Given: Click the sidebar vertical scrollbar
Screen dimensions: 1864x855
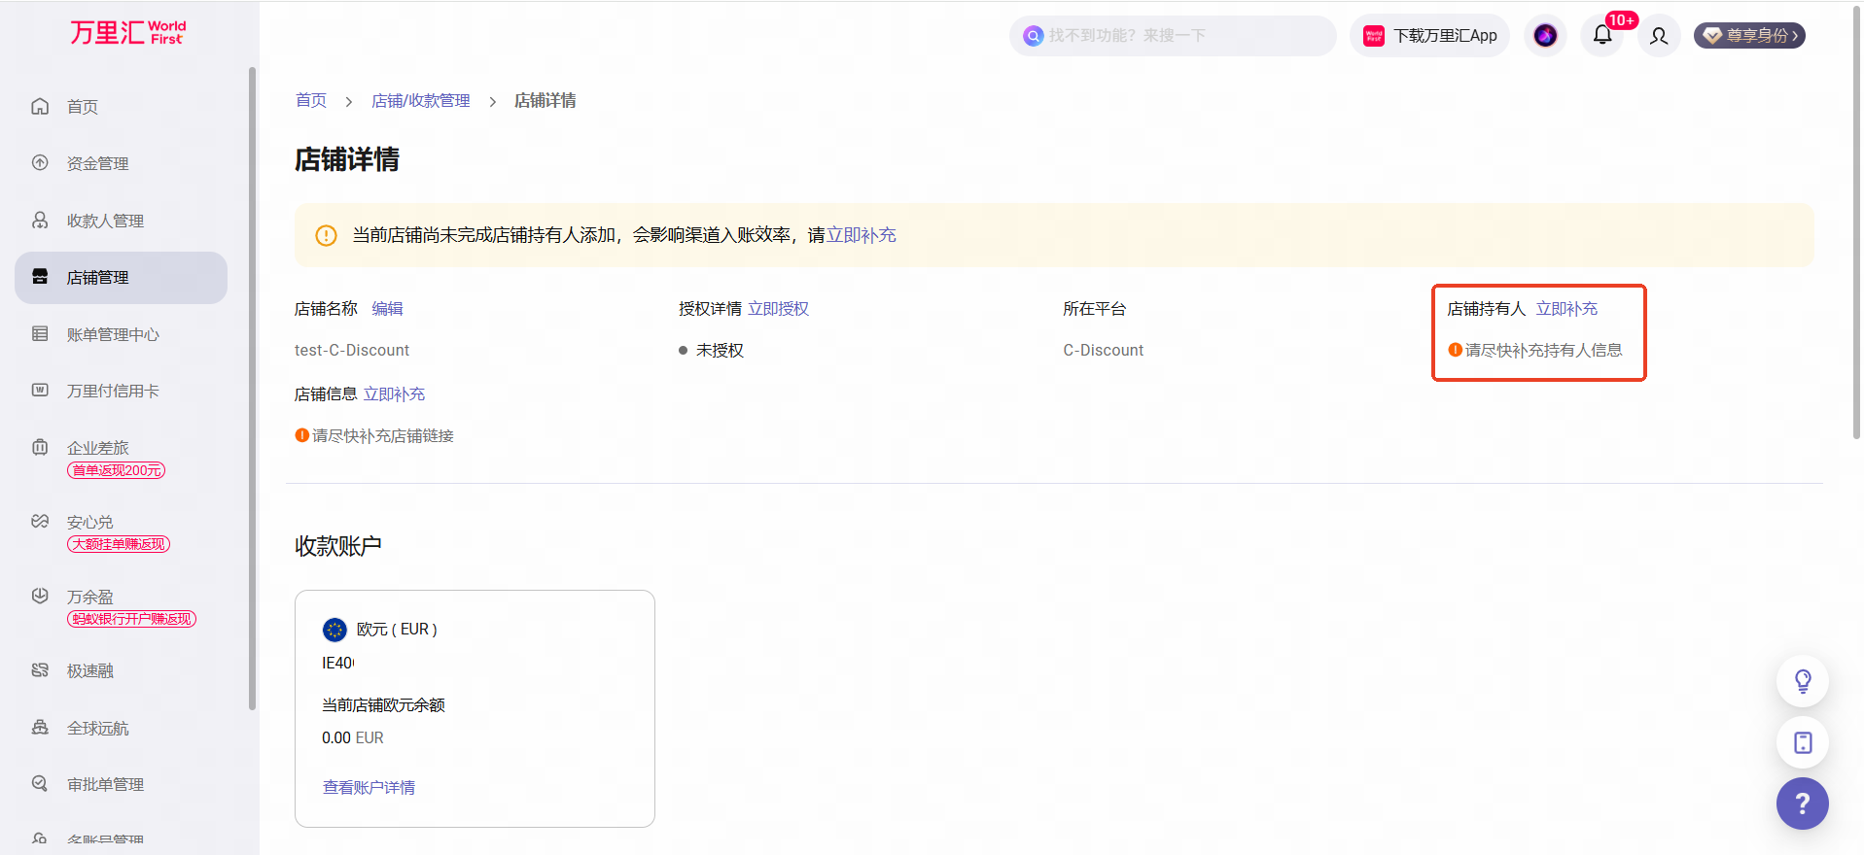Looking at the screenshot, I should (253, 389).
